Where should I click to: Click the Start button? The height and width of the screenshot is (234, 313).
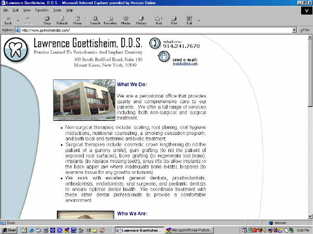[x=9, y=230]
